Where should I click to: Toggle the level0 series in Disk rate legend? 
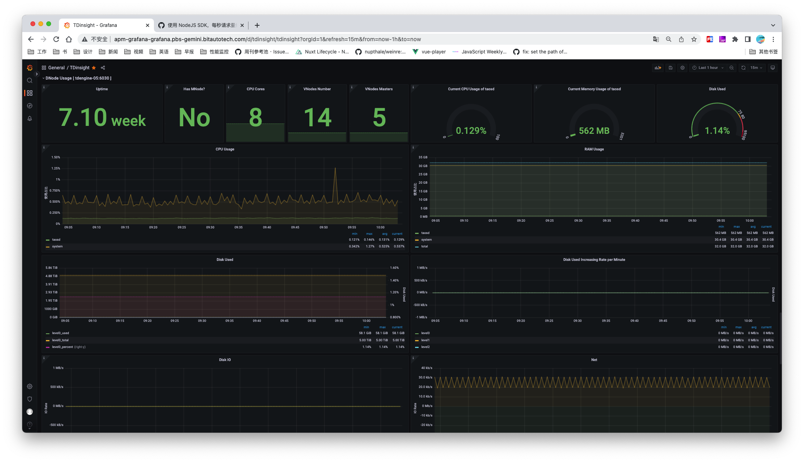click(x=425, y=333)
